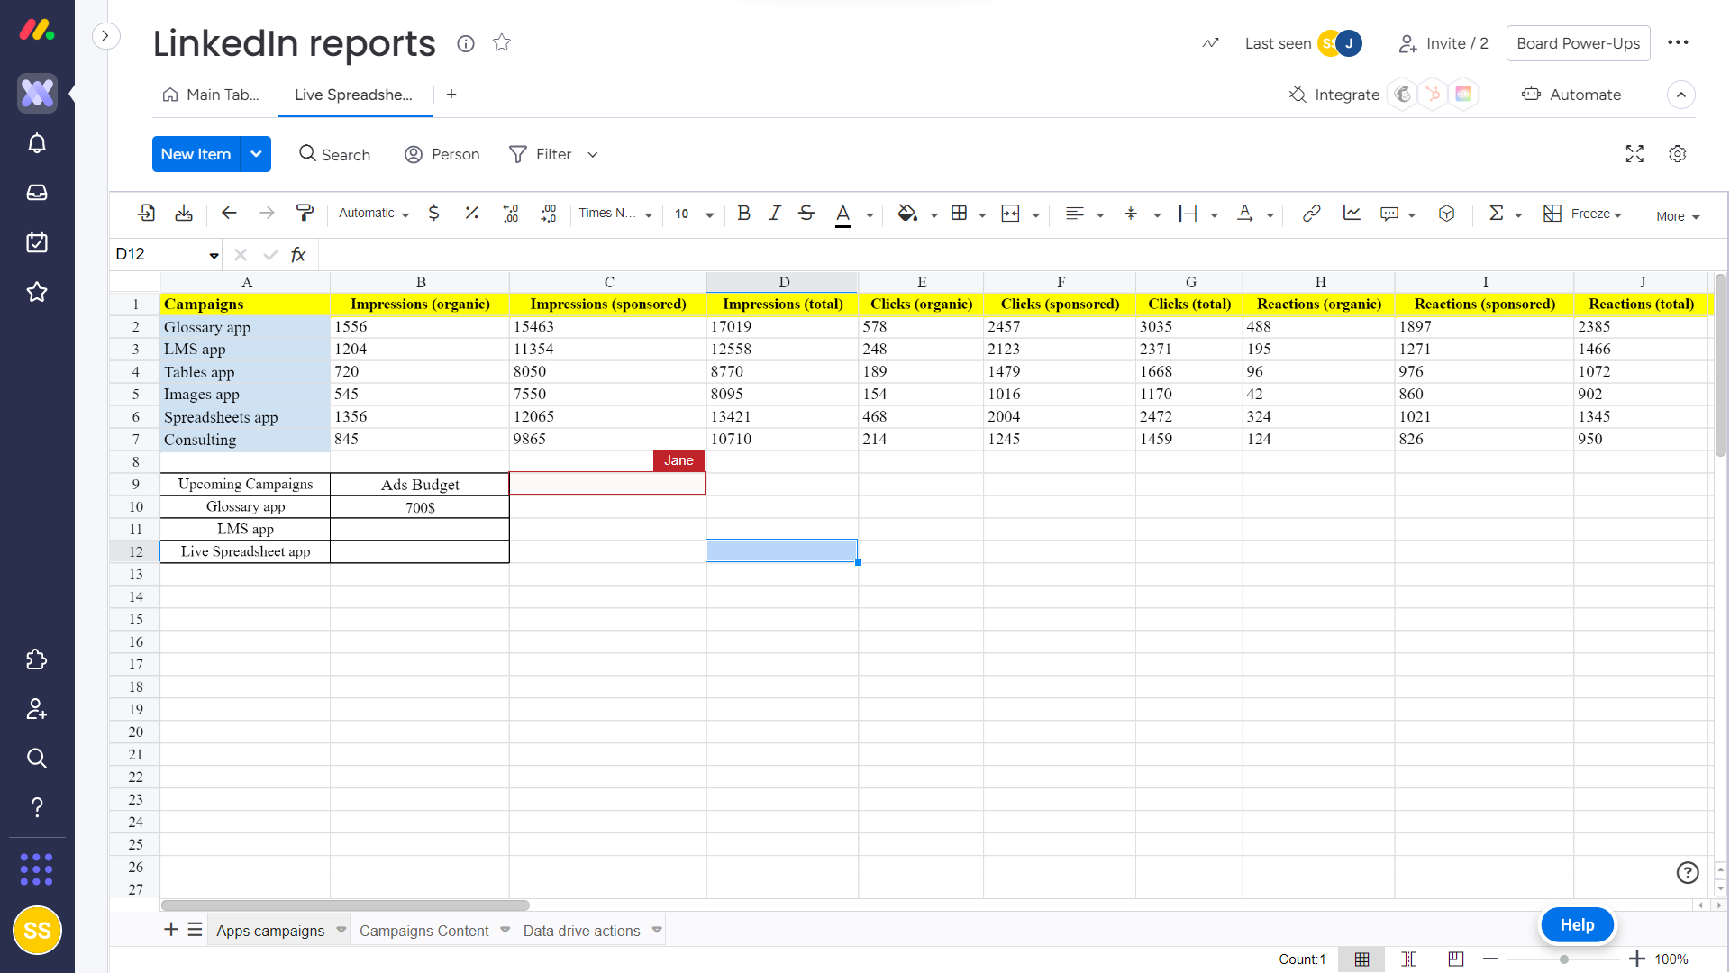
Task: Click the insert link icon
Action: pos(1311,214)
